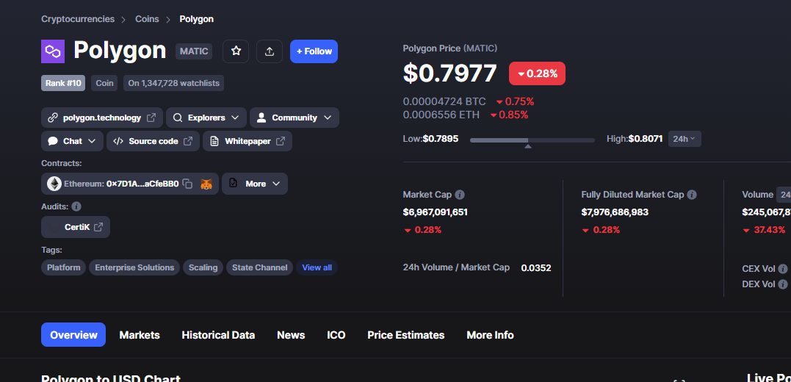Expand the More contracts dropdown
The width and height of the screenshot is (791, 382).
coord(255,184)
